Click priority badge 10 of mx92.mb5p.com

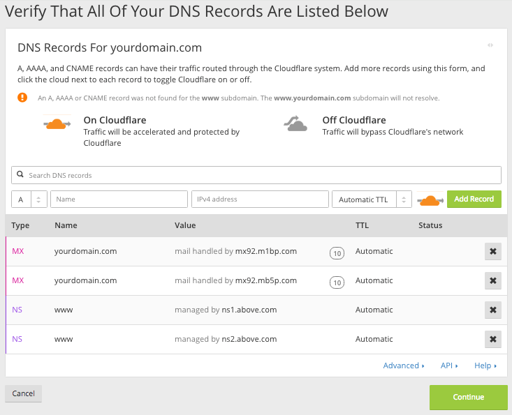[x=337, y=282]
